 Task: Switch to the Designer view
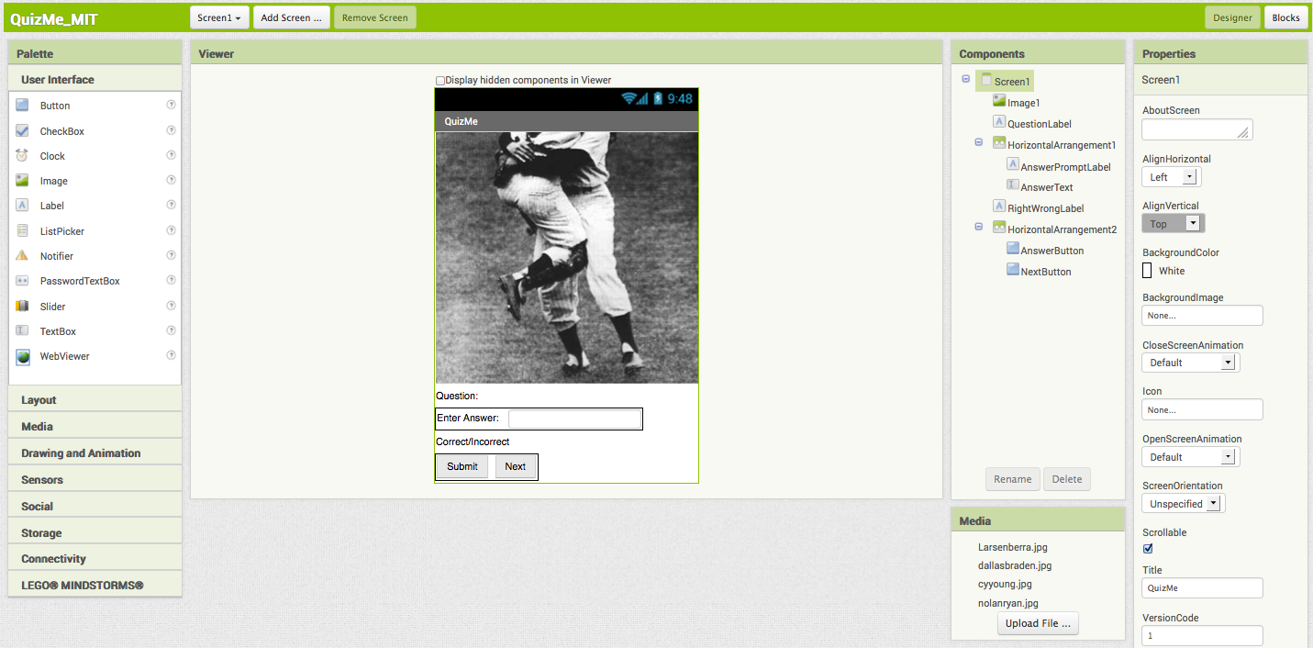[x=1232, y=17]
